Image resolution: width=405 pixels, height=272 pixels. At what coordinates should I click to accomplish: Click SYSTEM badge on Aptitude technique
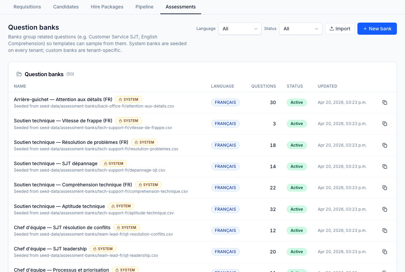click(x=121, y=206)
